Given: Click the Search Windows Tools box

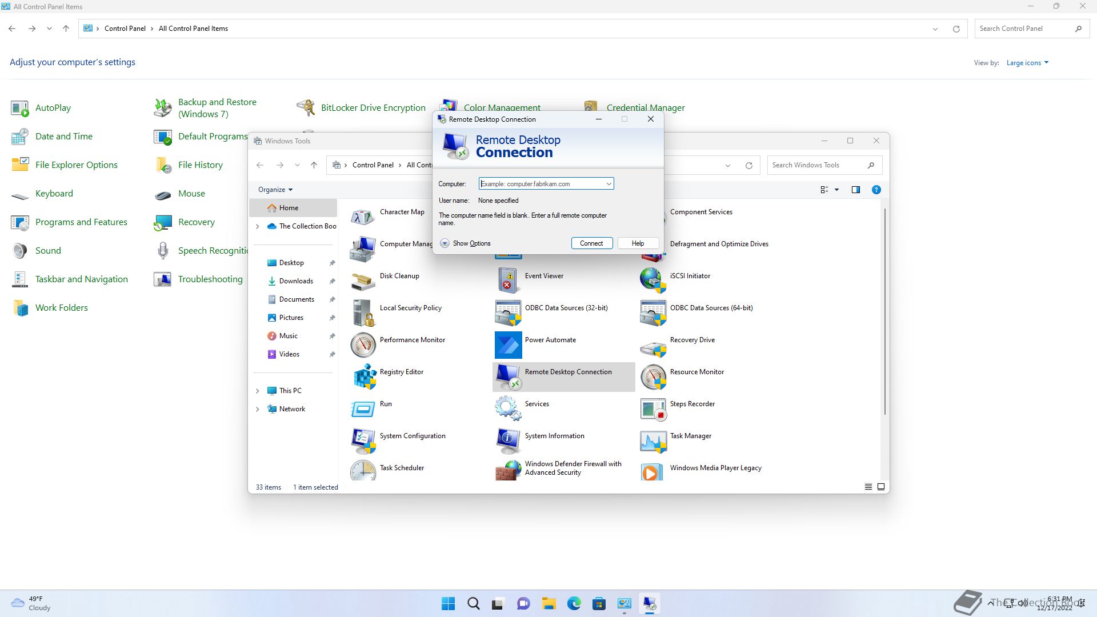Looking at the screenshot, I should tap(824, 165).
